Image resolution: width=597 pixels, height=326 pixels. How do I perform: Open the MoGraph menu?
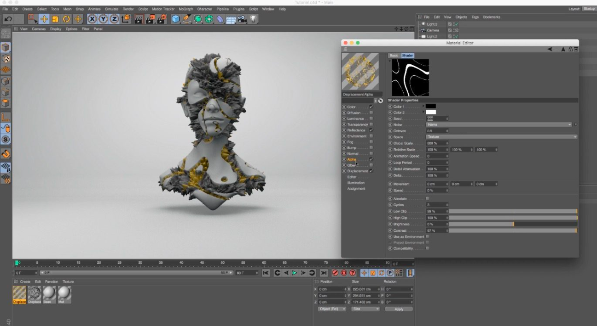[x=186, y=9]
